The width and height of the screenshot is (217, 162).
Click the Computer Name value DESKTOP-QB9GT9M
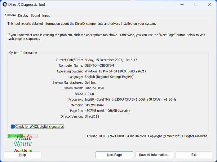(x=99, y=66)
